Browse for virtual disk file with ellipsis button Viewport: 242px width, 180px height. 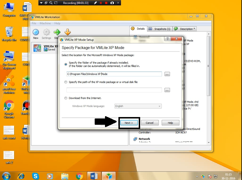[167, 90]
